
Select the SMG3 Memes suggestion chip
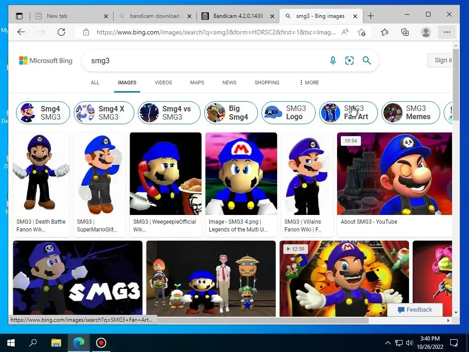point(411,113)
